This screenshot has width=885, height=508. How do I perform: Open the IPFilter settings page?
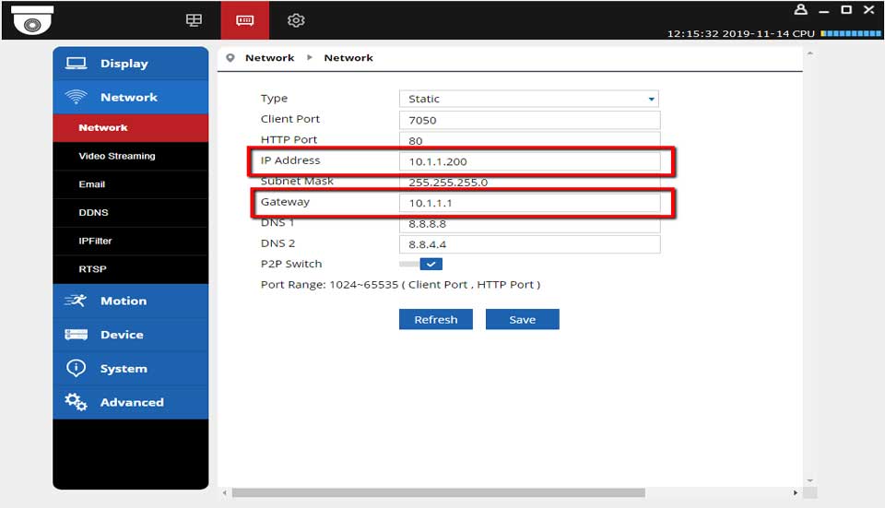(x=95, y=241)
